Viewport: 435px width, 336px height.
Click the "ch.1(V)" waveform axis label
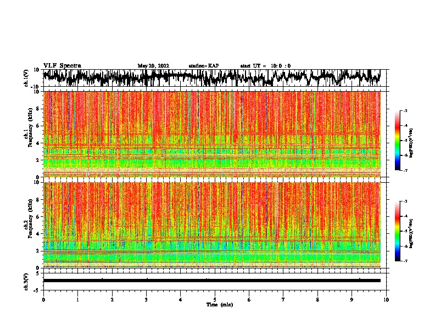[x=26, y=78]
